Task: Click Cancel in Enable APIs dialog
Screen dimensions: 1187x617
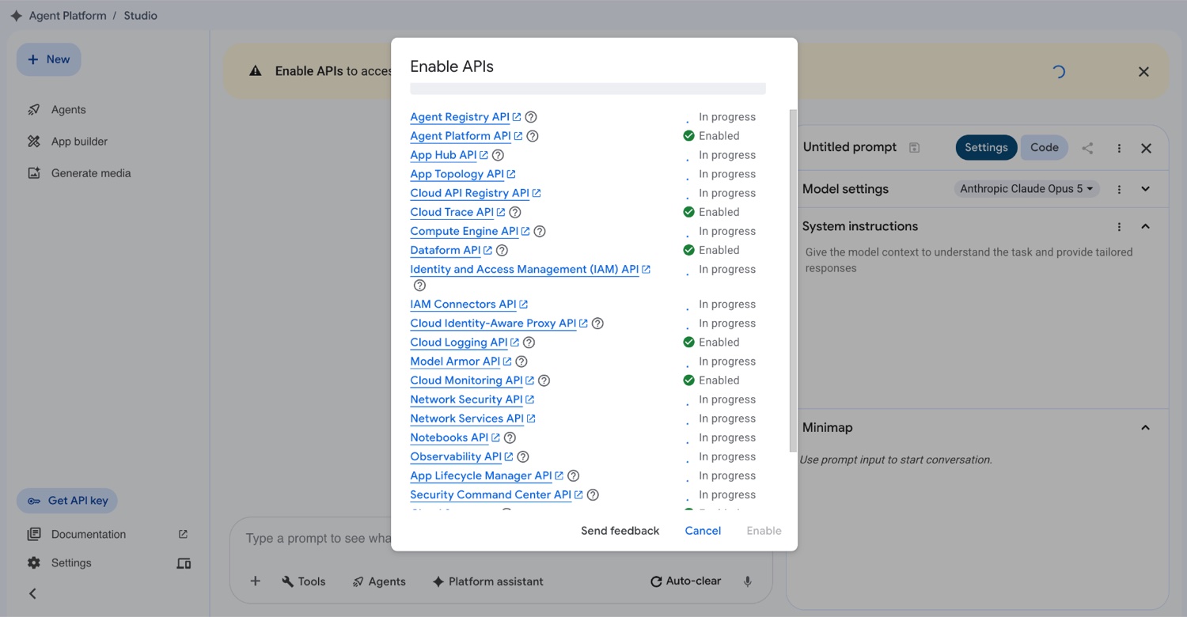Action: [x=703, y=531]
